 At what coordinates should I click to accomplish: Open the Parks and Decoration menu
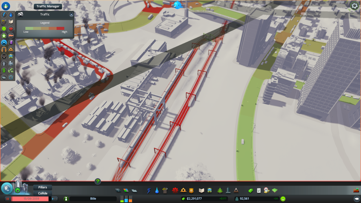(x=220, y=190)
